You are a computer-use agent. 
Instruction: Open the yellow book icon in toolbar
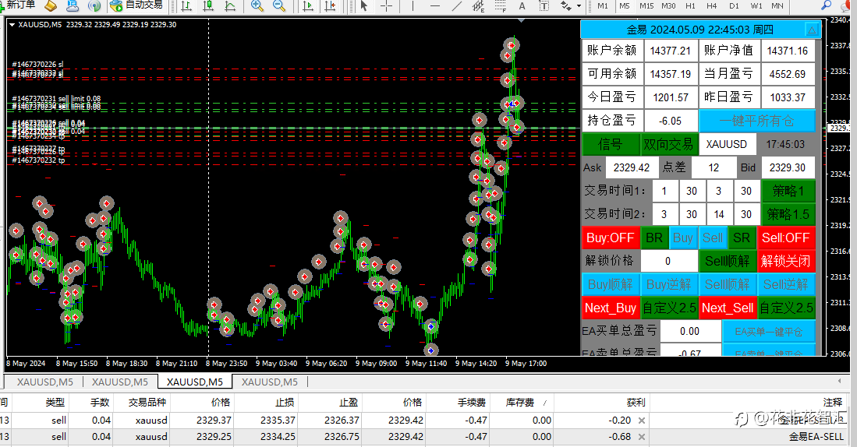[x=50, y=5]
